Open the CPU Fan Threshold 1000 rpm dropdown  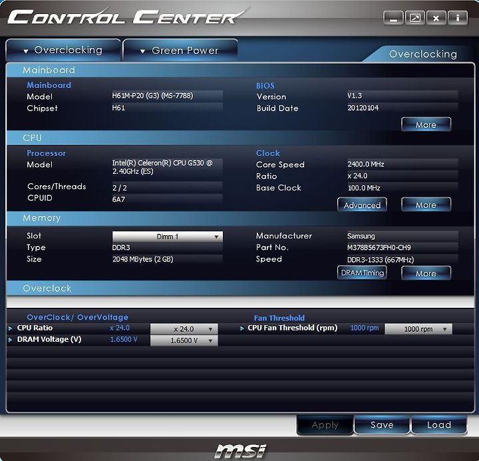(x=418, y=329)
